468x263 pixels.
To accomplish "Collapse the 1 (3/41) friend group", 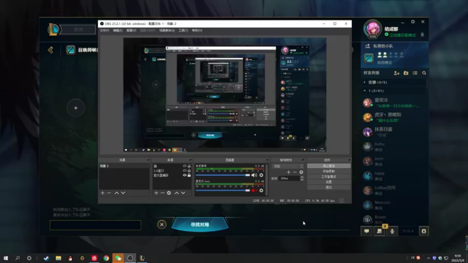I will click(364, 91).
